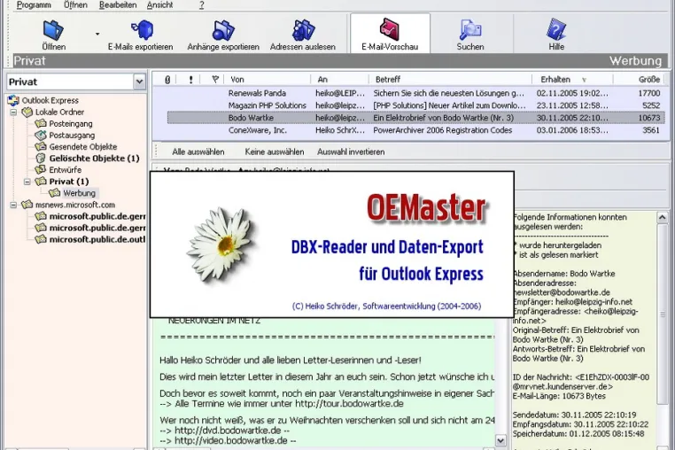The width and height of the screenshot is (675, 450).
Task: Toggle the E-Mail-Vorschau toolbar button
Action: click(390, 33)
